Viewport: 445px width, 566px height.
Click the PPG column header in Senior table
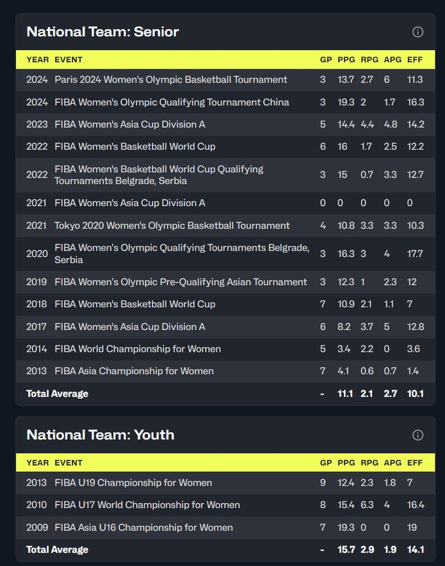(x=346, y=60)
